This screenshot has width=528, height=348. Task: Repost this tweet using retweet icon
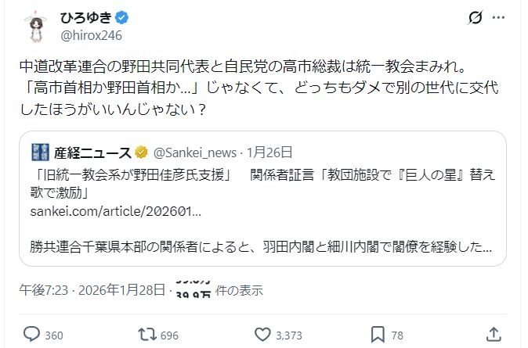146,335
